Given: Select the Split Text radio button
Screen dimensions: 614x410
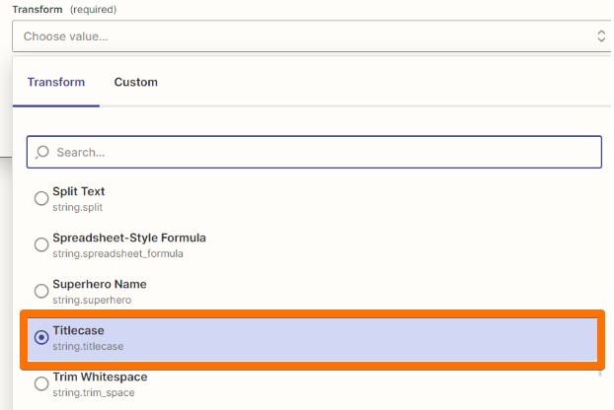Looking at the screenshot, I should click(x=41, y=198).
